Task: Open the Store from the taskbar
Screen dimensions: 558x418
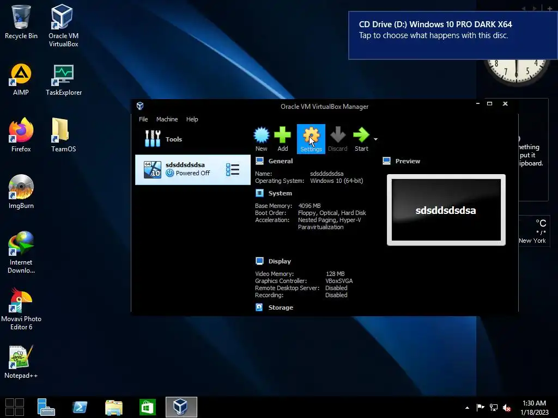Action: (x=148, y=407)
